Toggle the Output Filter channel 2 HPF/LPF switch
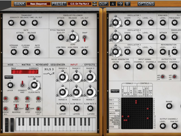 click(x=174, y=77)
